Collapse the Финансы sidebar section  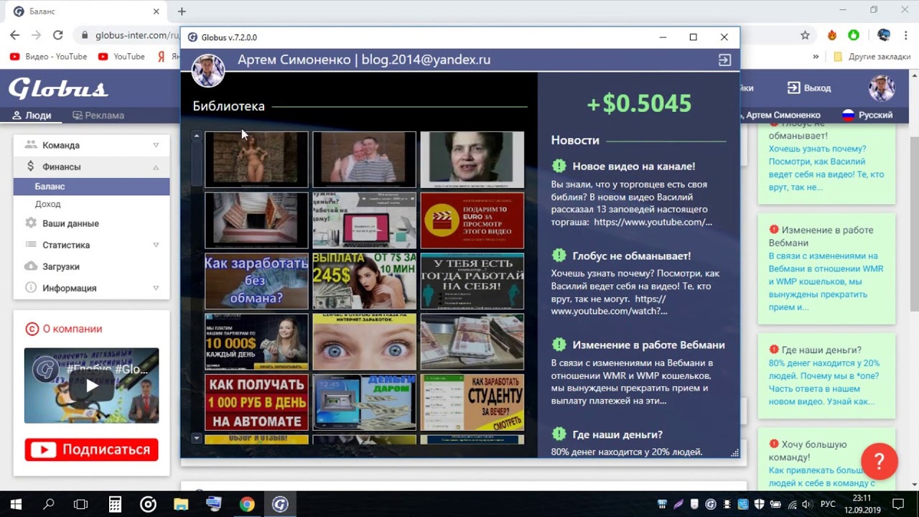tap(91, 167)
